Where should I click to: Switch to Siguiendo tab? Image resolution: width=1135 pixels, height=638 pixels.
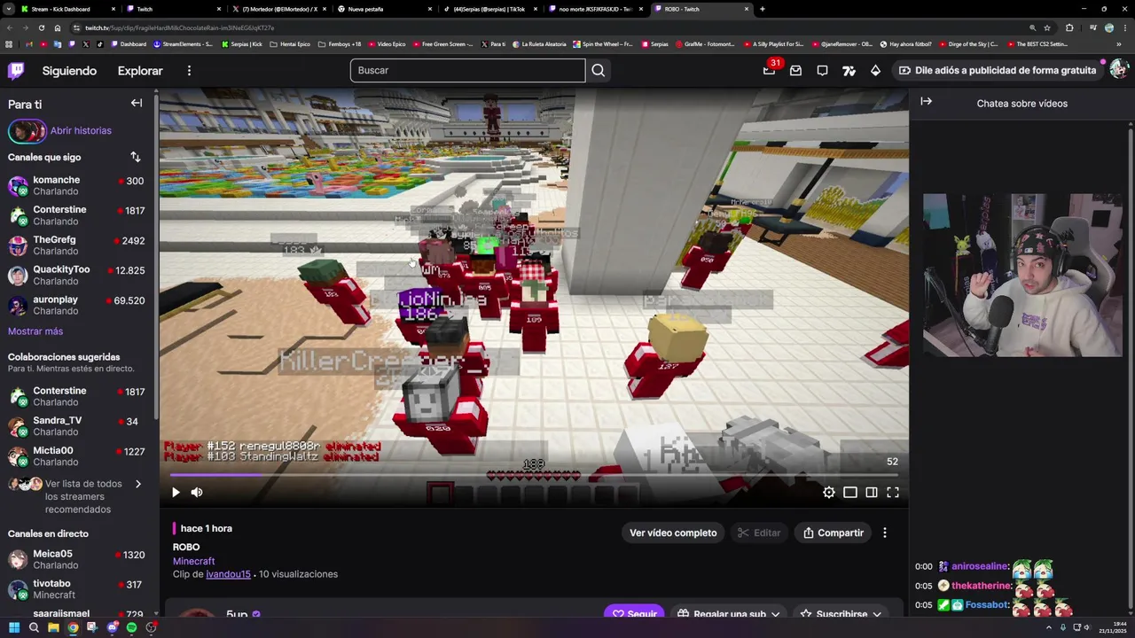pyautogui.click(x=69, y=71)
